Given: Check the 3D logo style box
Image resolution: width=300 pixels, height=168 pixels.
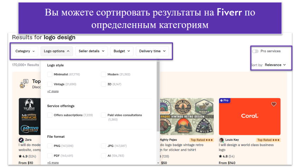Looking at the screenshot, I should (x=103, y=84).
